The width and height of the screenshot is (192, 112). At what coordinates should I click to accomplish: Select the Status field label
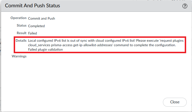point(22,25)
